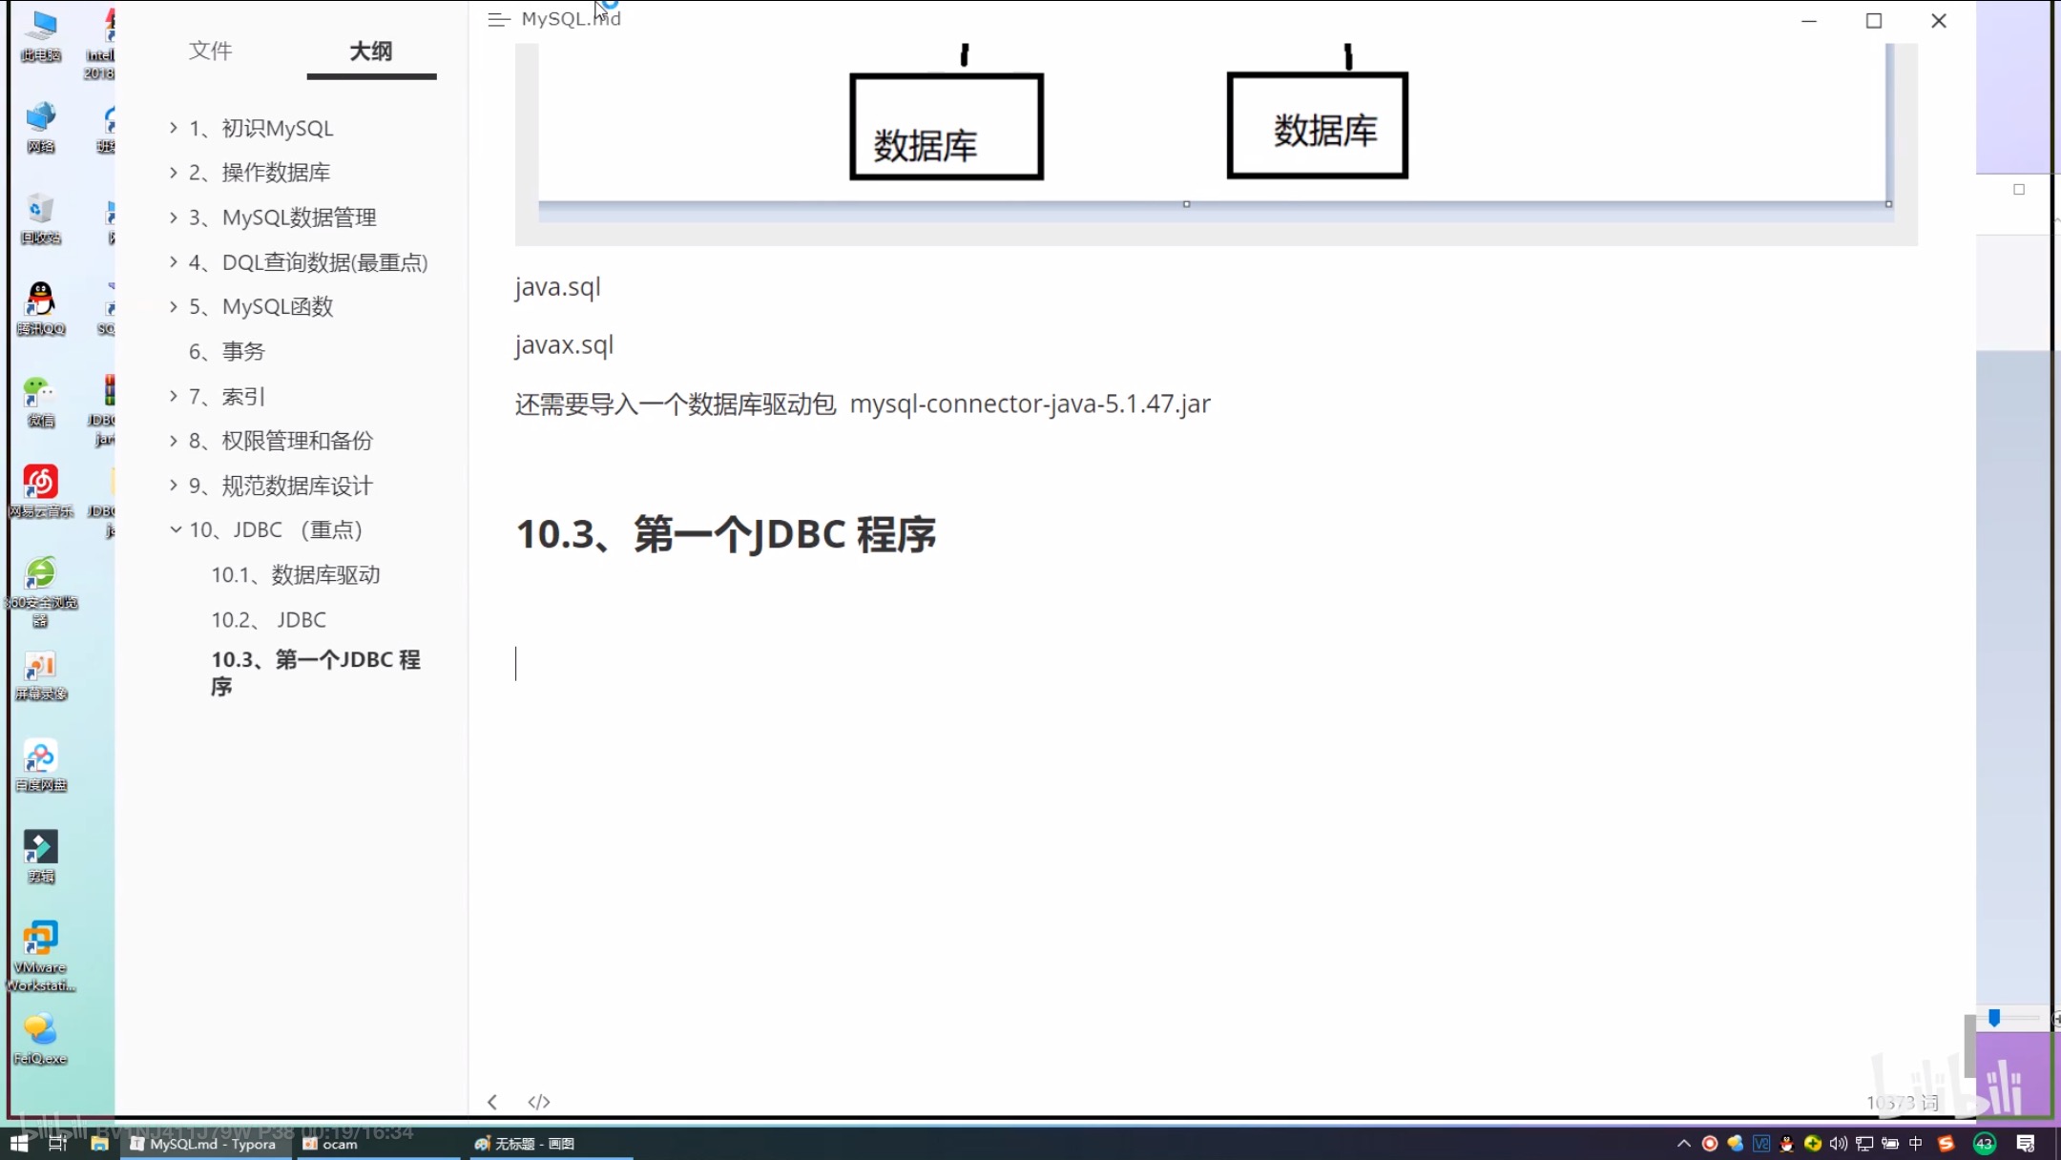This screenshot has height=1160, width=2061.
Task: Open the Windows Start menu
Action: 19,1143
